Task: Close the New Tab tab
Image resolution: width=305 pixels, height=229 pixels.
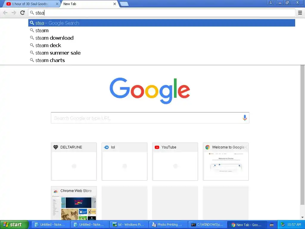Action: (x=115, y=4)
